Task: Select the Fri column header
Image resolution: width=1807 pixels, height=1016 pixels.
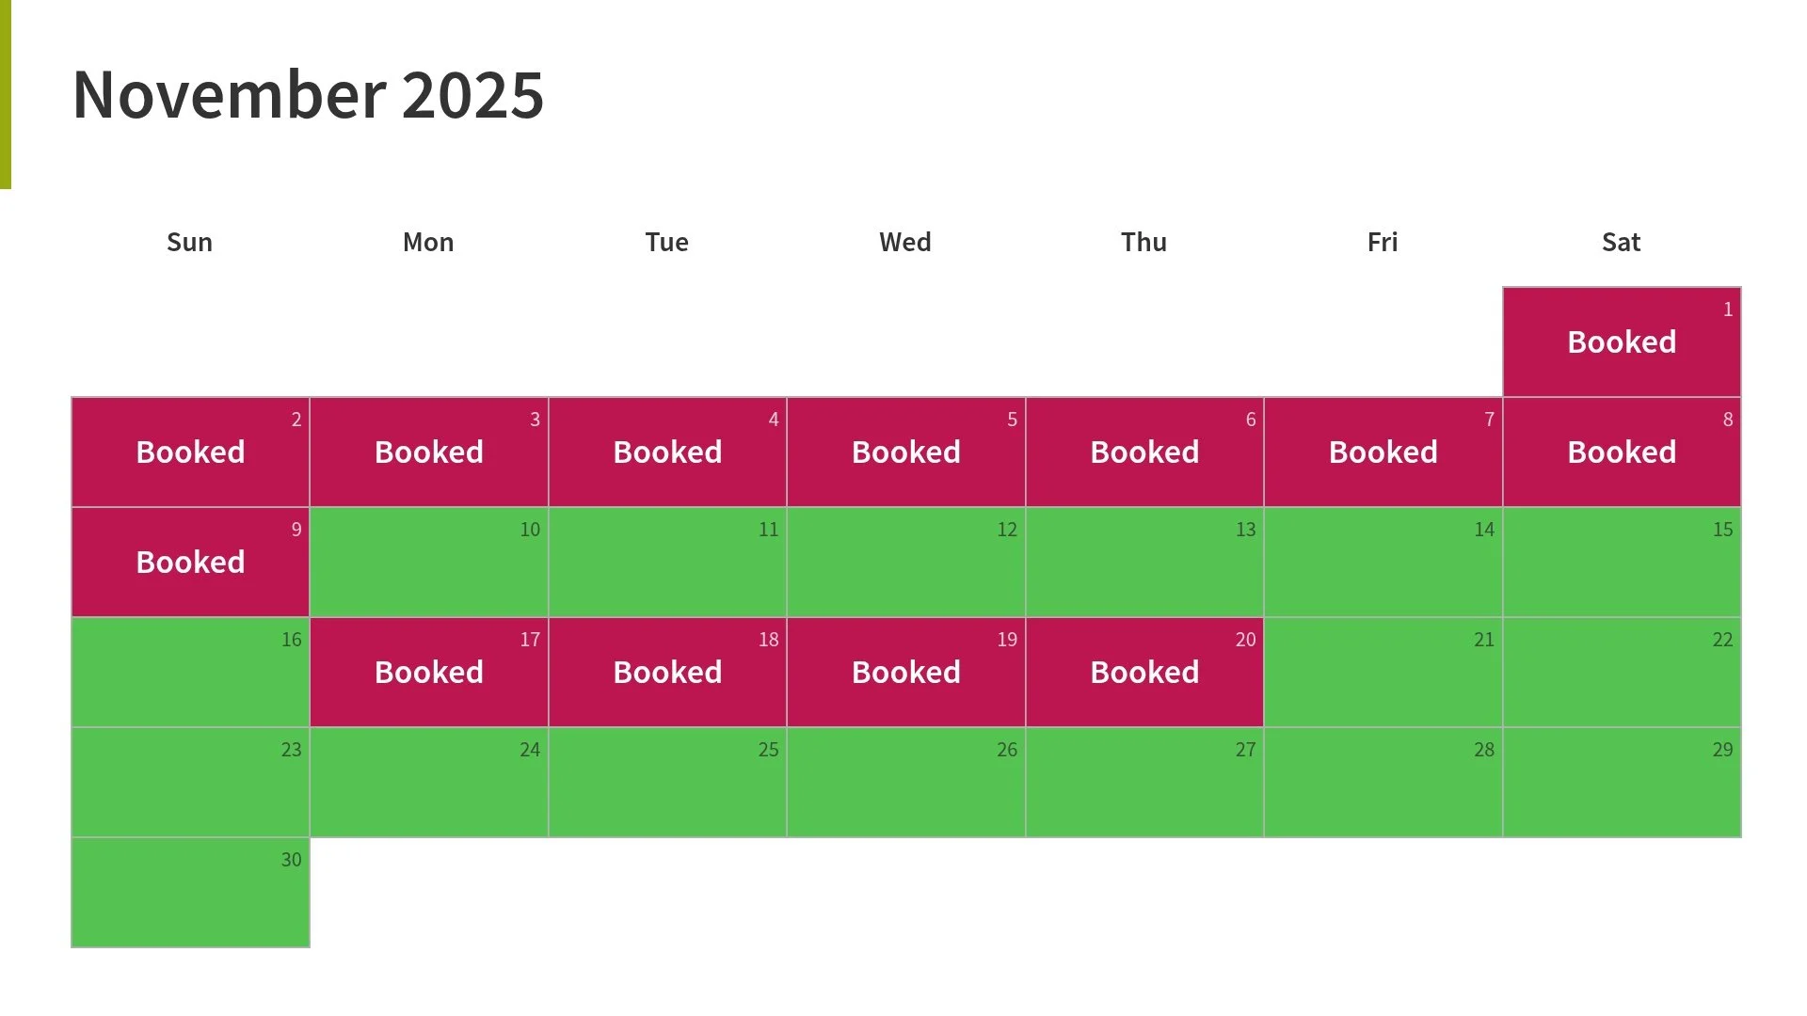Action: (x=1383, y=242)
